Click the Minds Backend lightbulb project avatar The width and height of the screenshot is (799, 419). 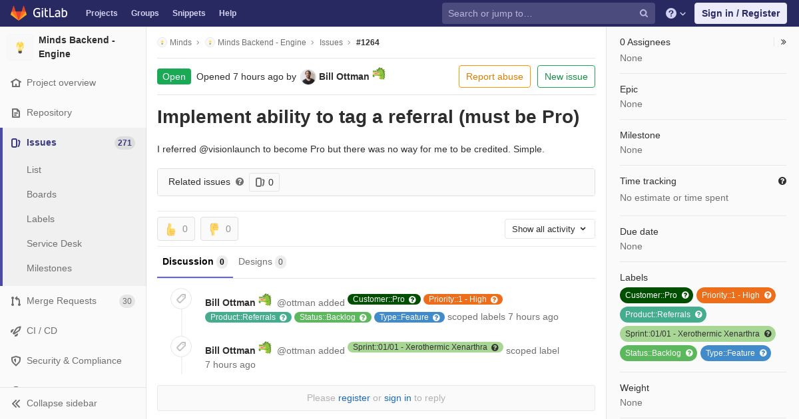pos(20,47)
